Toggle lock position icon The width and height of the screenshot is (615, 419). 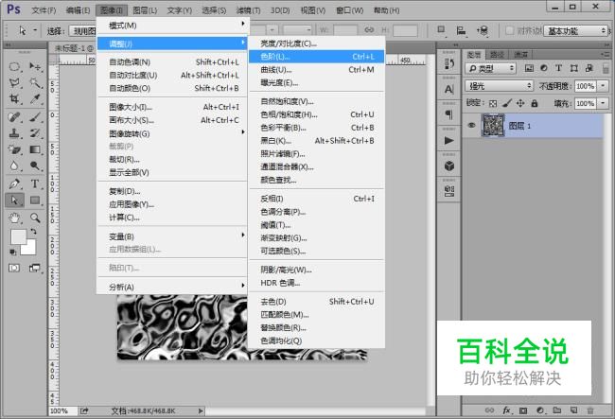click(x=520, y=103)
